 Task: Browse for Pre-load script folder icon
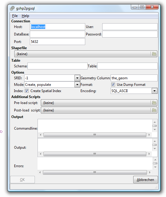click(154, 103)
